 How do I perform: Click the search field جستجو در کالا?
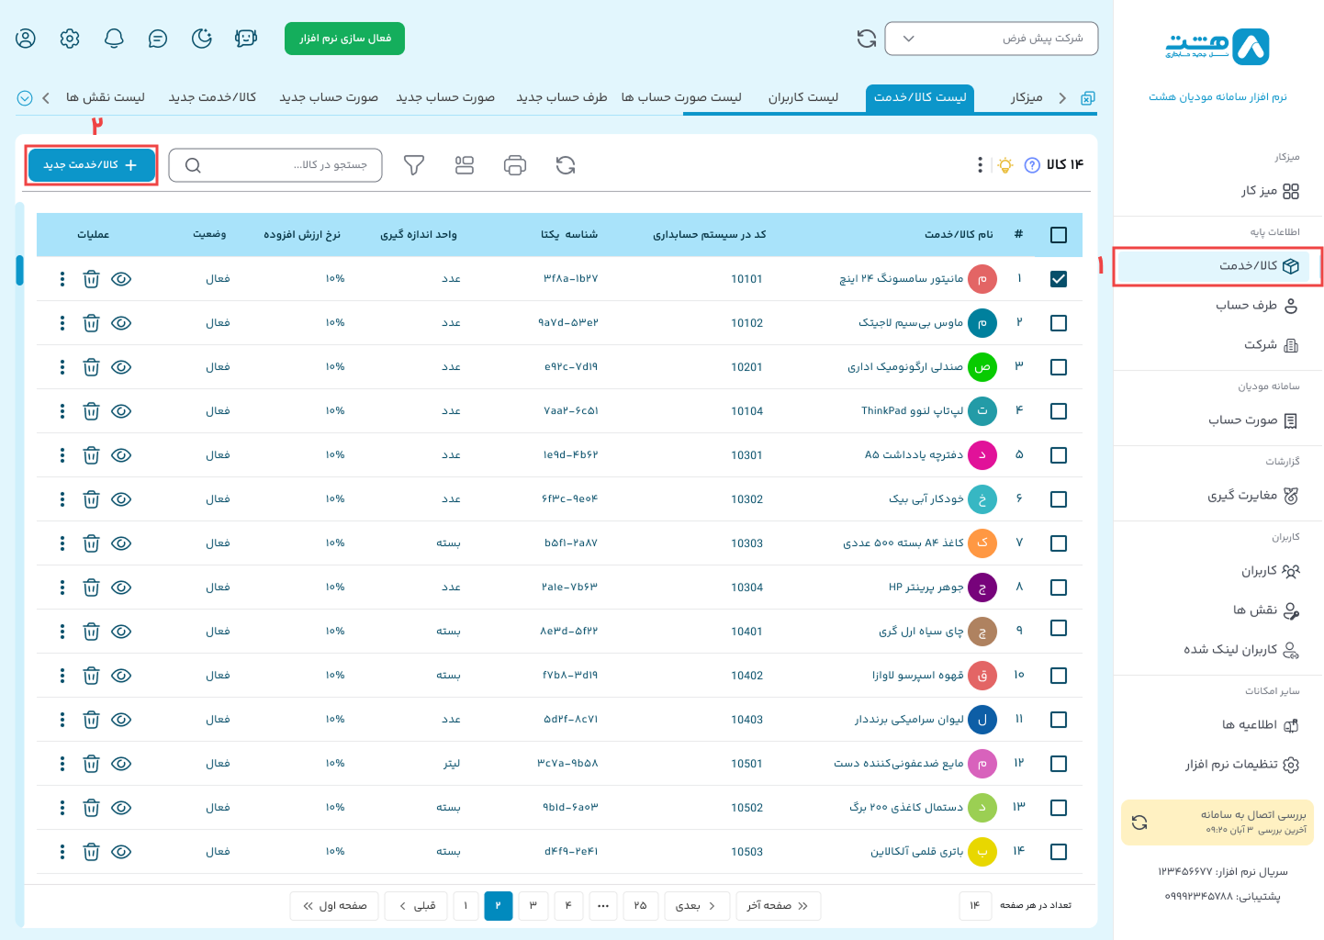275,165
